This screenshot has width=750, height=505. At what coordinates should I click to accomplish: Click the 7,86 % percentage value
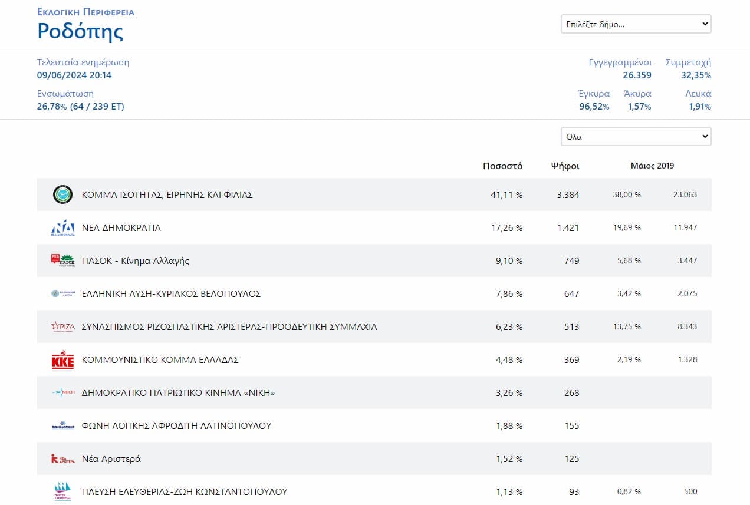tap(509, 293)
